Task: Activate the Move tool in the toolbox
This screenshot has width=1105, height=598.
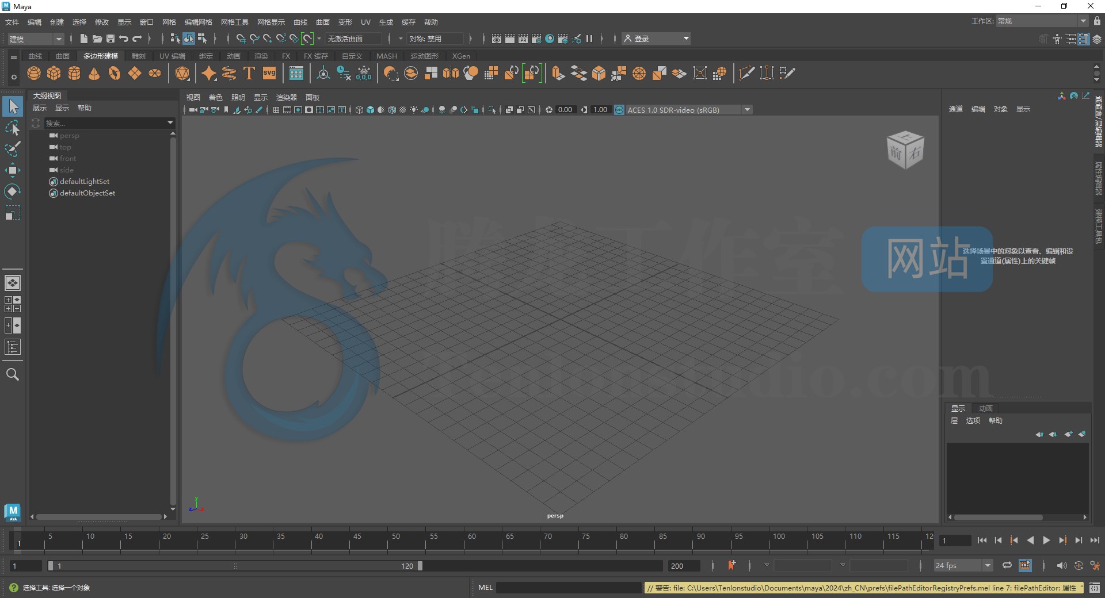Action: pyautogui.click(x=13, y=170)
